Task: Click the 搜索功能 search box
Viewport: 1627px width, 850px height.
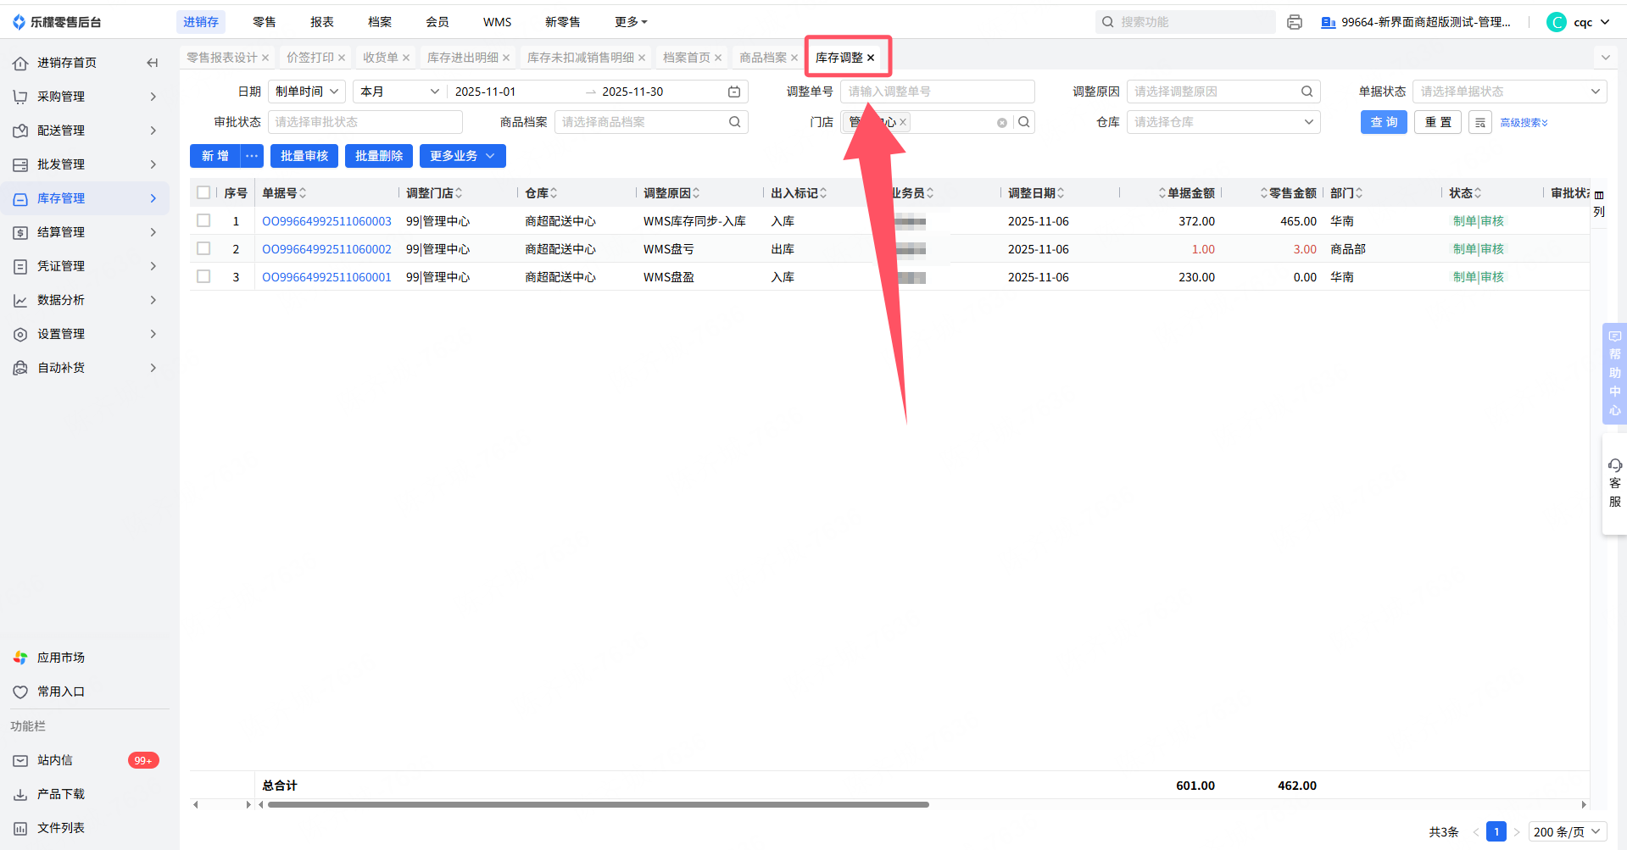Action: coord(1185,22)
